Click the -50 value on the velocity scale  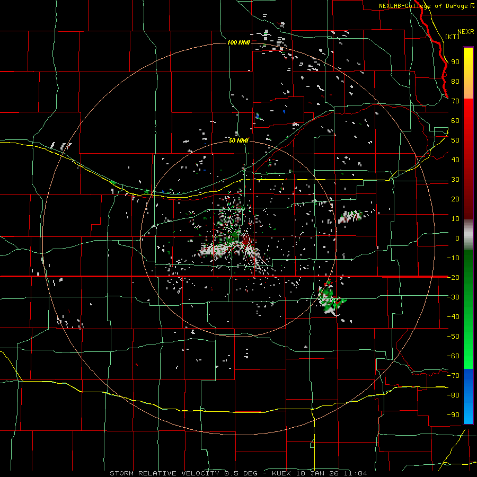coord(453,337)
